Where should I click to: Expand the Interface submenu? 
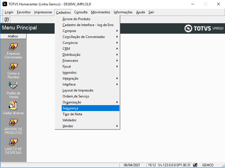point(91,84)
